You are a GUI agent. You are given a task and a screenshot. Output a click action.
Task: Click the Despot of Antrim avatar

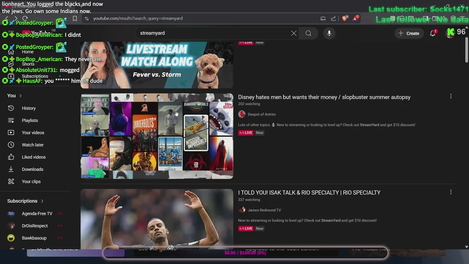click(241, 114)
